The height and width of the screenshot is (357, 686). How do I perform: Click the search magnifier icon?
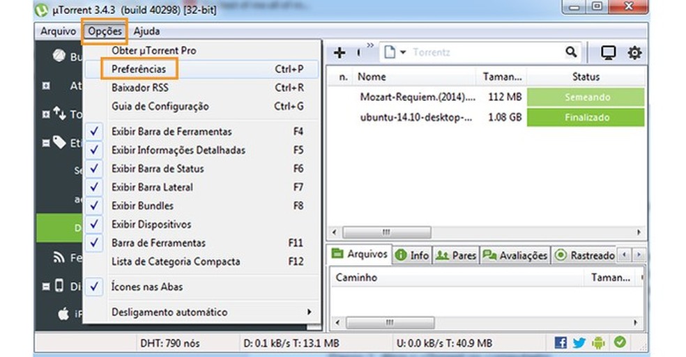point(571,52)
